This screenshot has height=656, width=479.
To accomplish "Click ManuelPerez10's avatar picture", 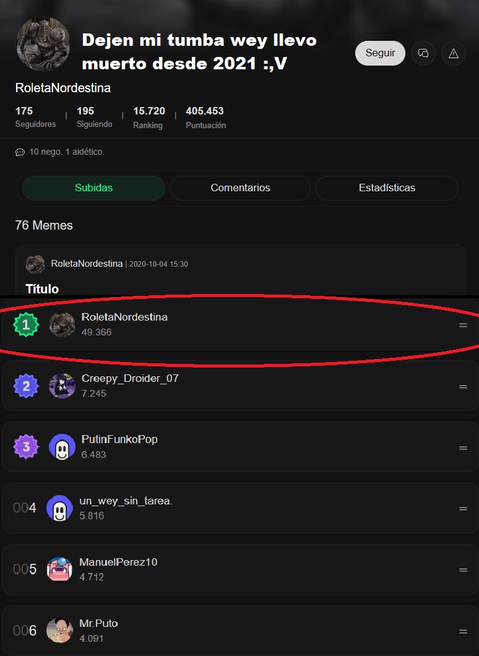I will (x=62, y=570).
